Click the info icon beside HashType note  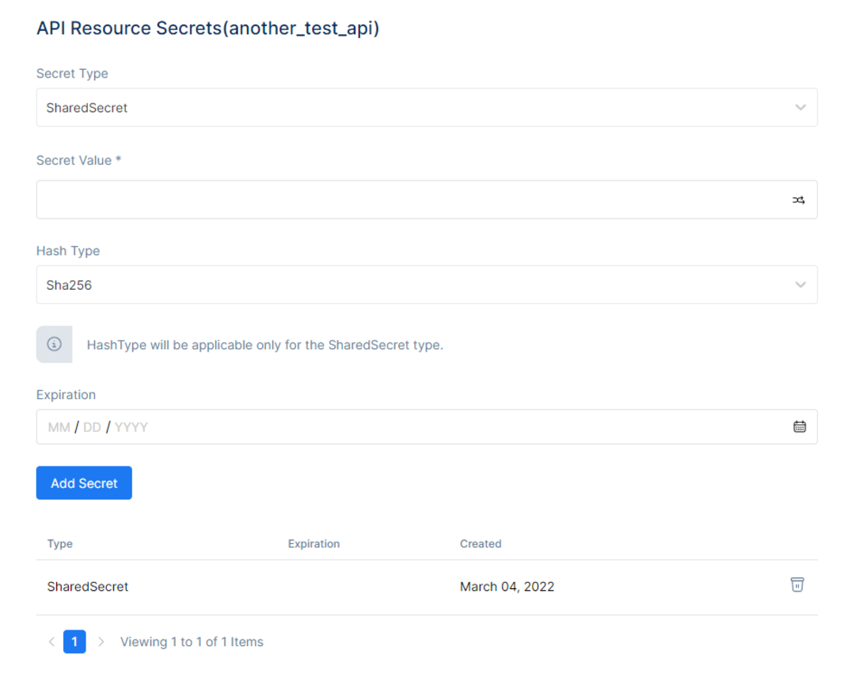pos(54,344)
